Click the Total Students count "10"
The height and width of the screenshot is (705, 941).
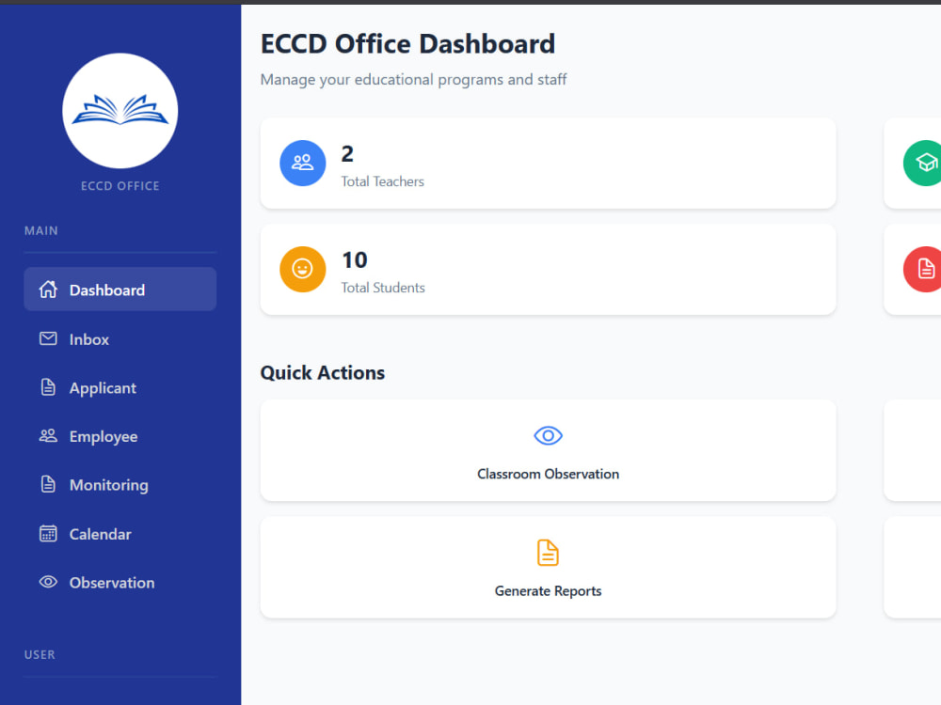(x=354, y=260)
